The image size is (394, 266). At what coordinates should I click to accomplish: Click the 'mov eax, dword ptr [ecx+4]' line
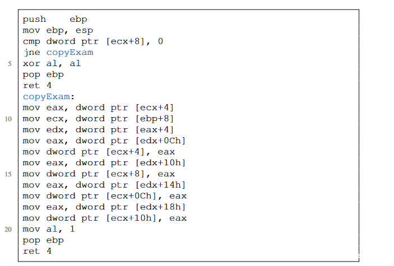(x=99, y=108)
